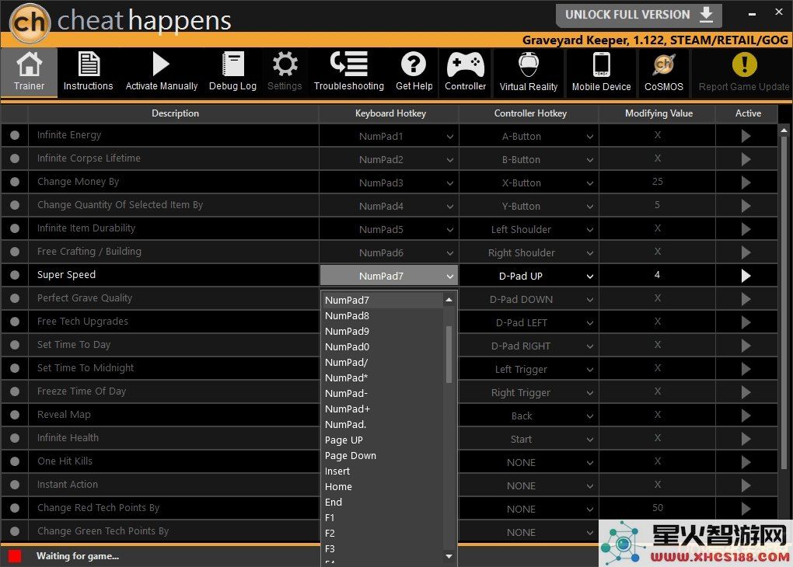Activate the Infinite Energy cheat arrow
Screen dimensions: 793x567
pos(746,136)
